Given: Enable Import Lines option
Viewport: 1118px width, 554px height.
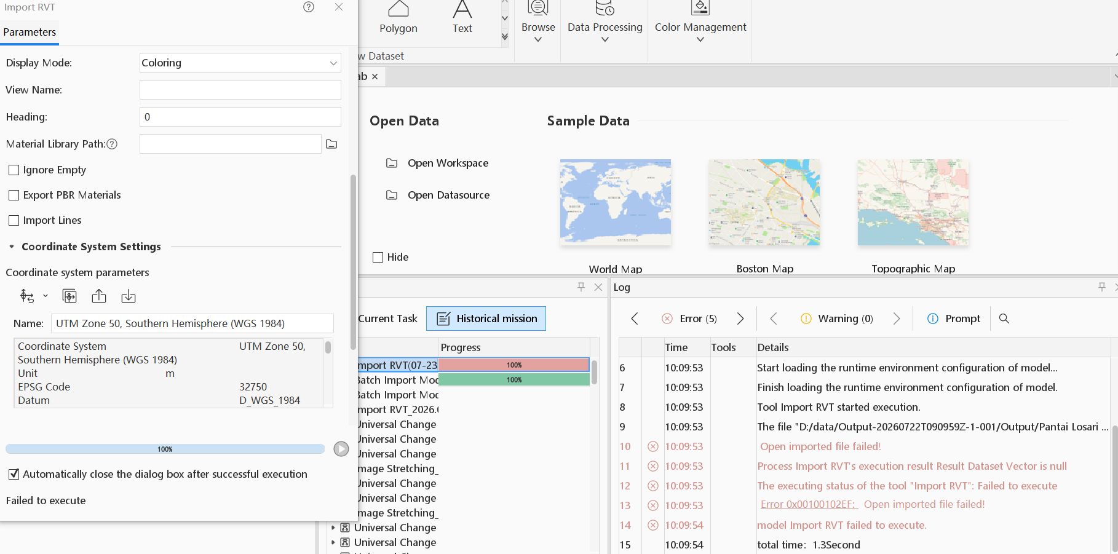Looking at the screenshot, I should point(14,220).
